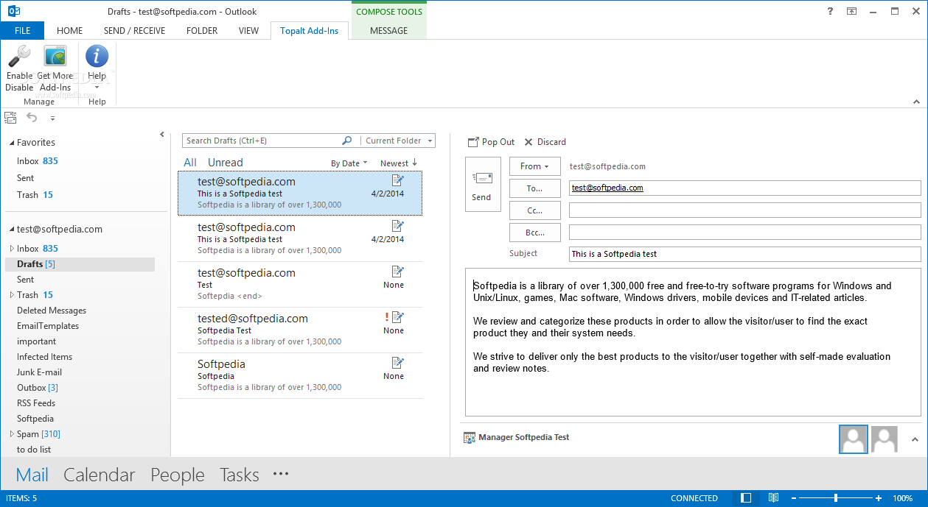This screenshot has width=928, height=507.
Task: Select the first highlighted contact photo
Action: [854, 439]
